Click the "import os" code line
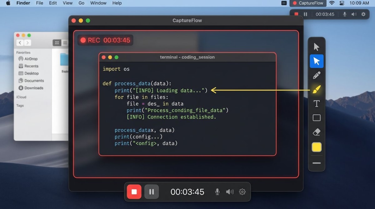Viewport: 375px width, 209px height. (116, 69)
